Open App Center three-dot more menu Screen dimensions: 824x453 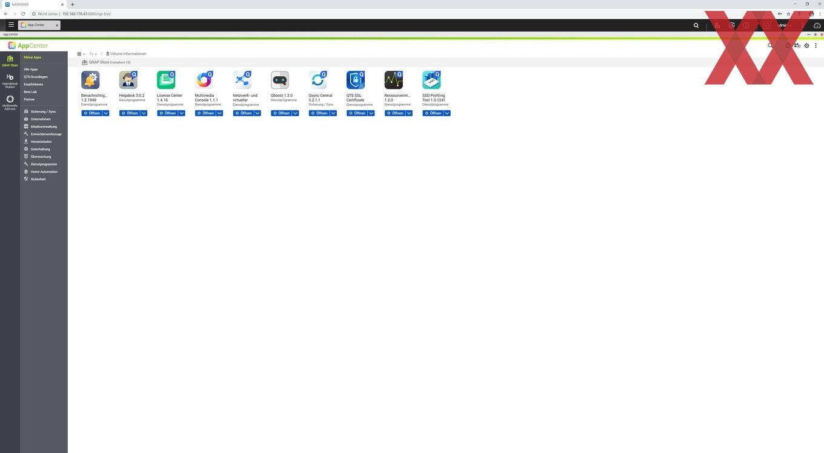click(816, 45)
